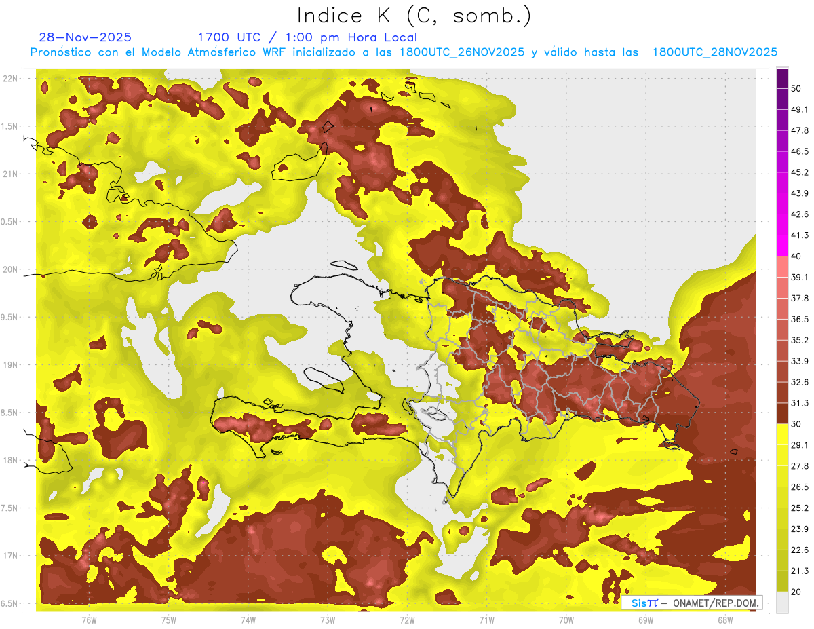Click latitude label "1.5N"
This screenshot has height=629, width=814.
(10, 126)
